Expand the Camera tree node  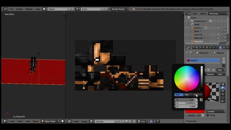click(189, 28)
